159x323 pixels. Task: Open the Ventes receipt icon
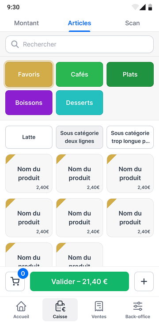click(x=99, y=306)
